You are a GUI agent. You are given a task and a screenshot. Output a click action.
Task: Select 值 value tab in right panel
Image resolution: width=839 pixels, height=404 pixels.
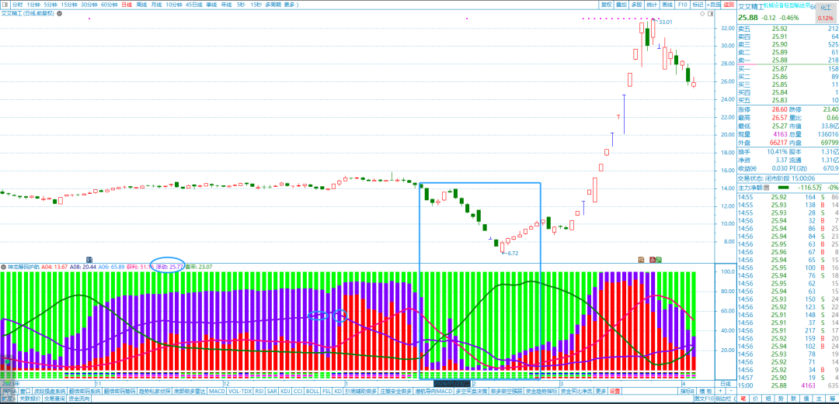(806, 398)
